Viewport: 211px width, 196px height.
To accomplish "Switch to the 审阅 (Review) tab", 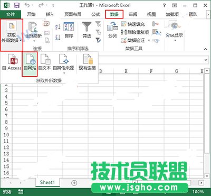I will click(133, 14).
